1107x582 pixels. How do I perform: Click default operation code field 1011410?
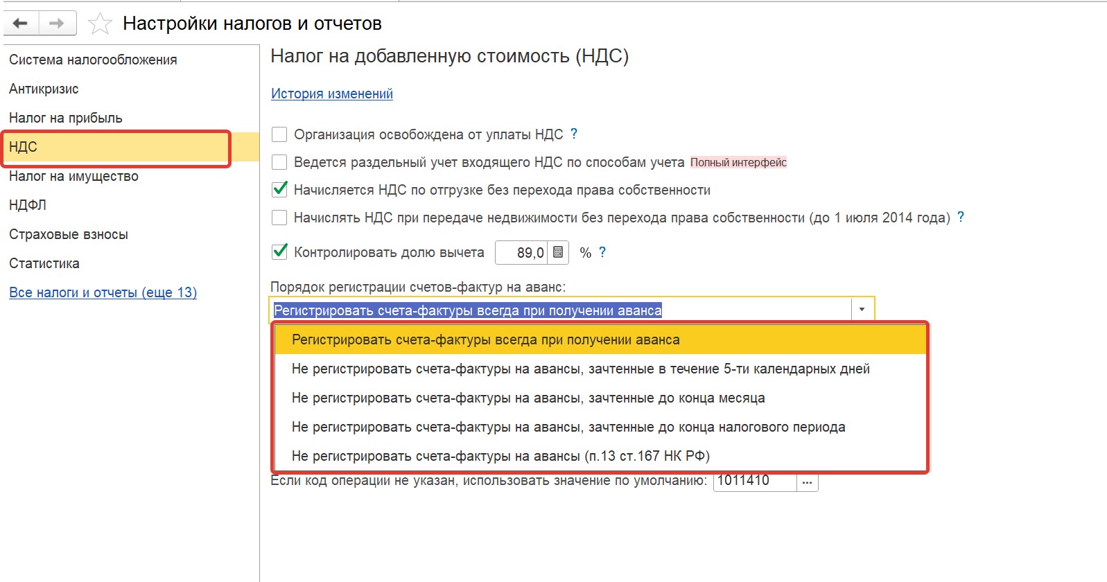[x=755, y=481]
